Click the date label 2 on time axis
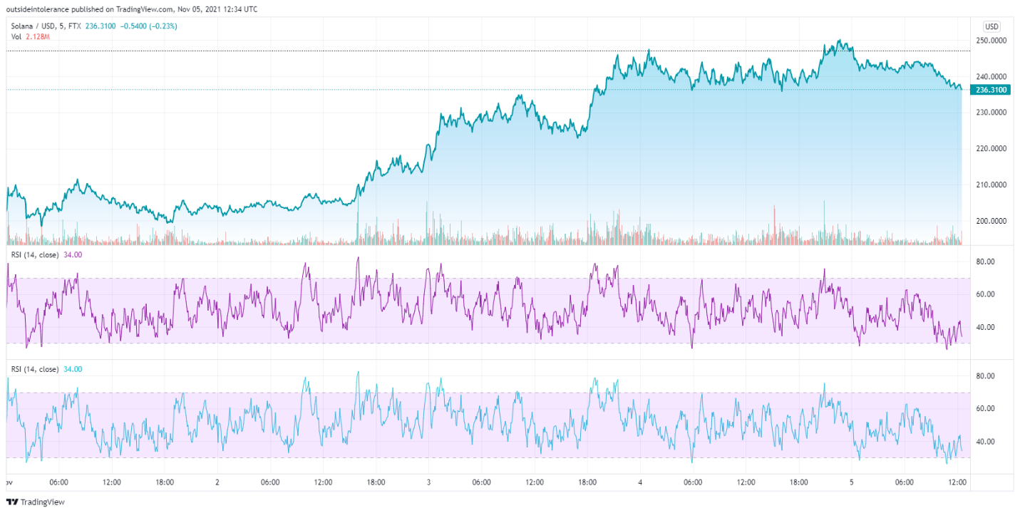Image resolution: width=1020 pixels, height=513 pixels. pyautogui.click(x=217, y=482)
